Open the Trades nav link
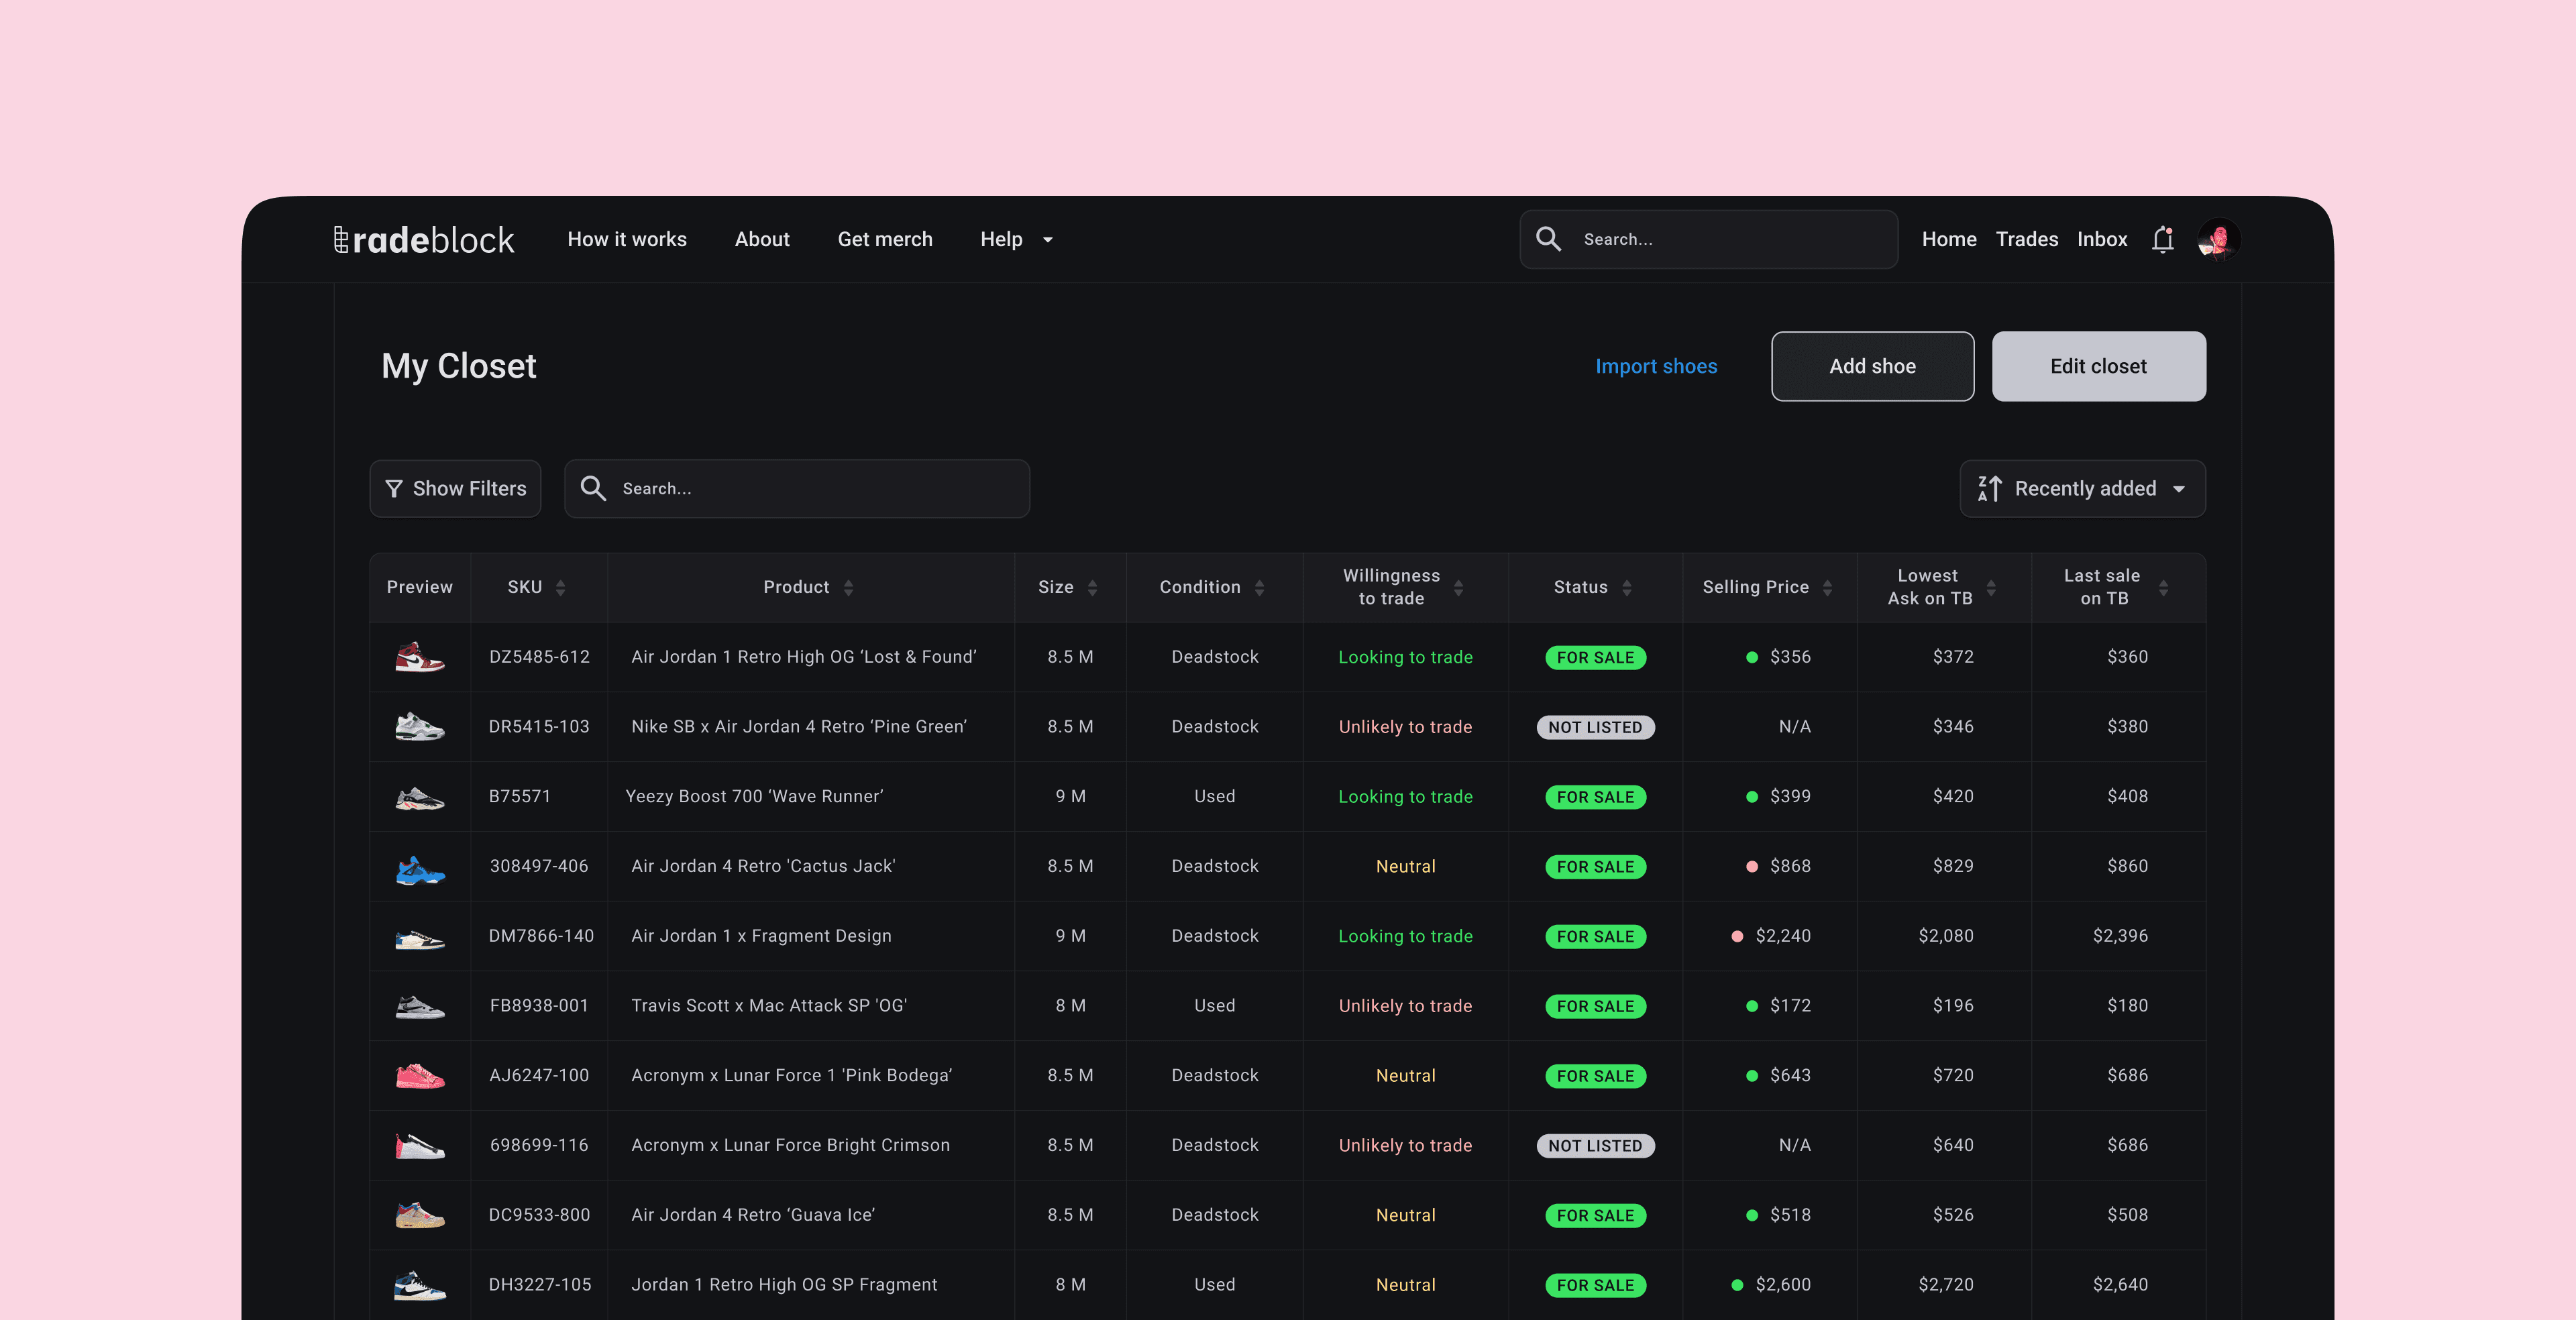This screenshot has width=2576, height=1320. (x=2026, y=240)
